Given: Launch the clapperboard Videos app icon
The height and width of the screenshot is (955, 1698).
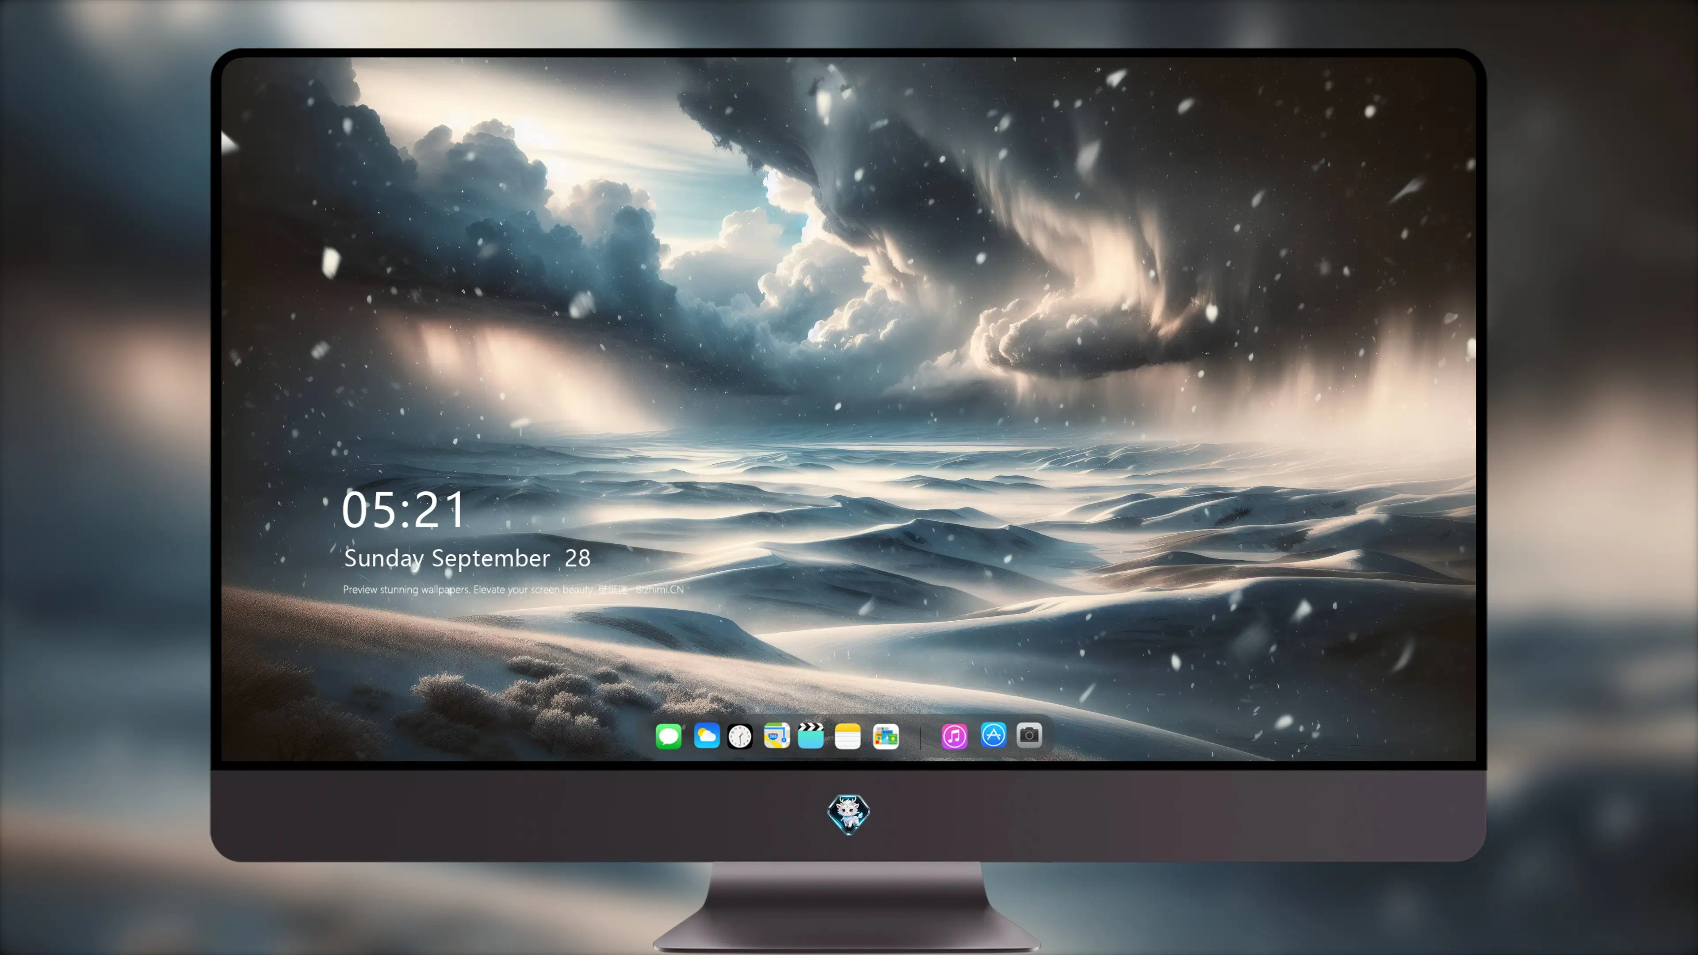Looking at the screenshot, I should 811,736.
